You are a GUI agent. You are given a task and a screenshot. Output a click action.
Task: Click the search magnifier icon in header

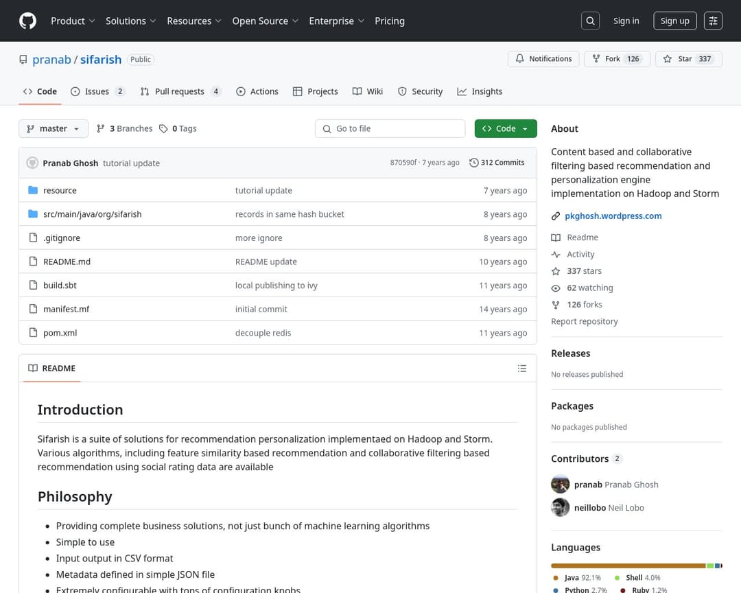(x=590, y=21)
